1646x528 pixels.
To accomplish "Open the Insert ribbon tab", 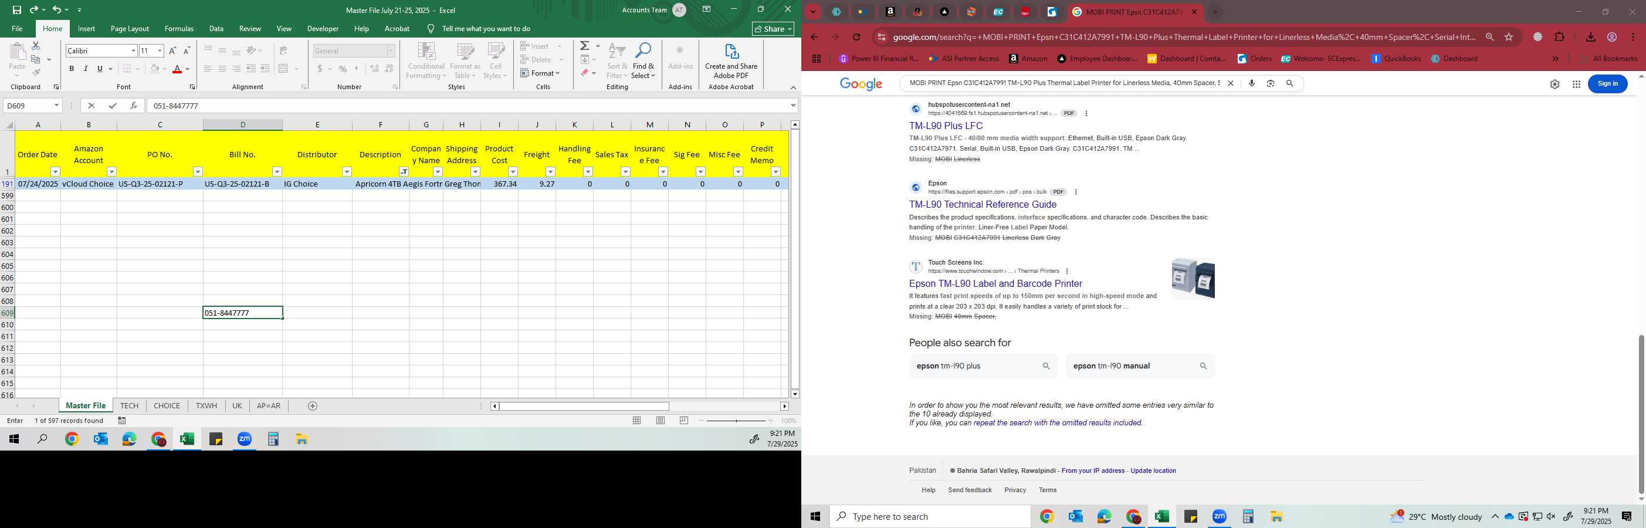I will click(x=86, y=29).
